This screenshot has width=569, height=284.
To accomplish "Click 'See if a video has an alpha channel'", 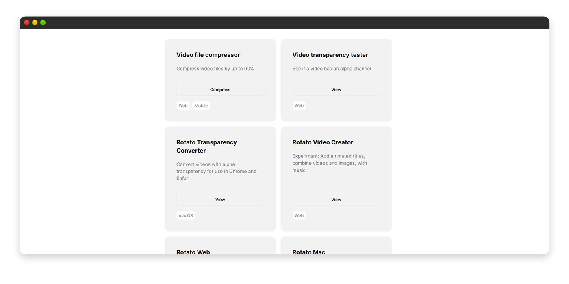I will click(x=332, y=69).
